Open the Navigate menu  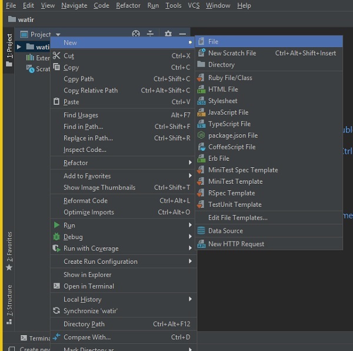pos(74,5)
